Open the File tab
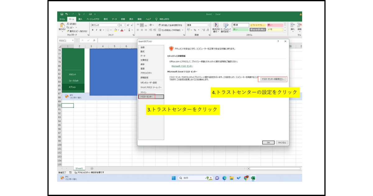373x196 pixels. (62, 19)
